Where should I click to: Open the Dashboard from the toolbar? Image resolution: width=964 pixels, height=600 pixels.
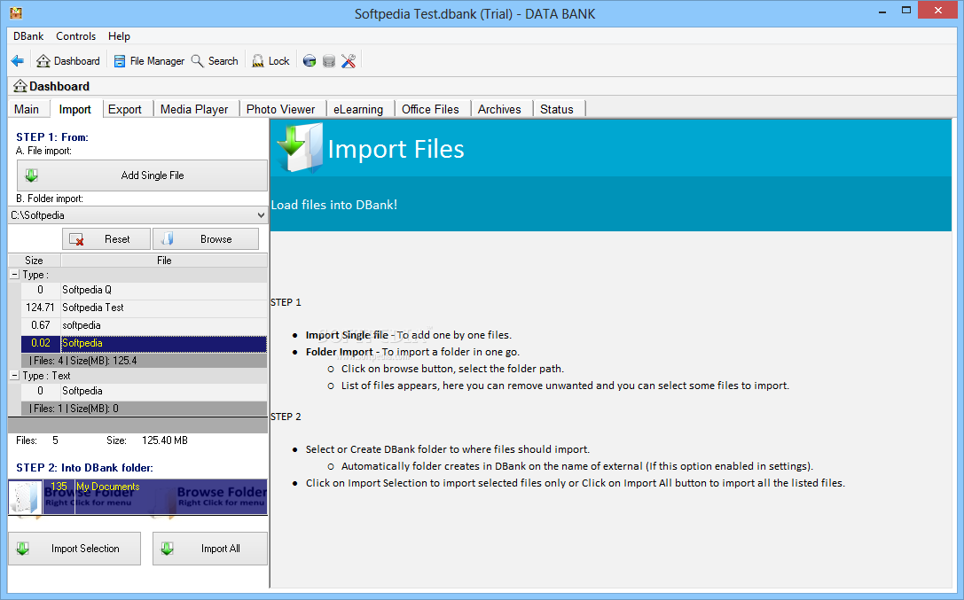[68, 61]
